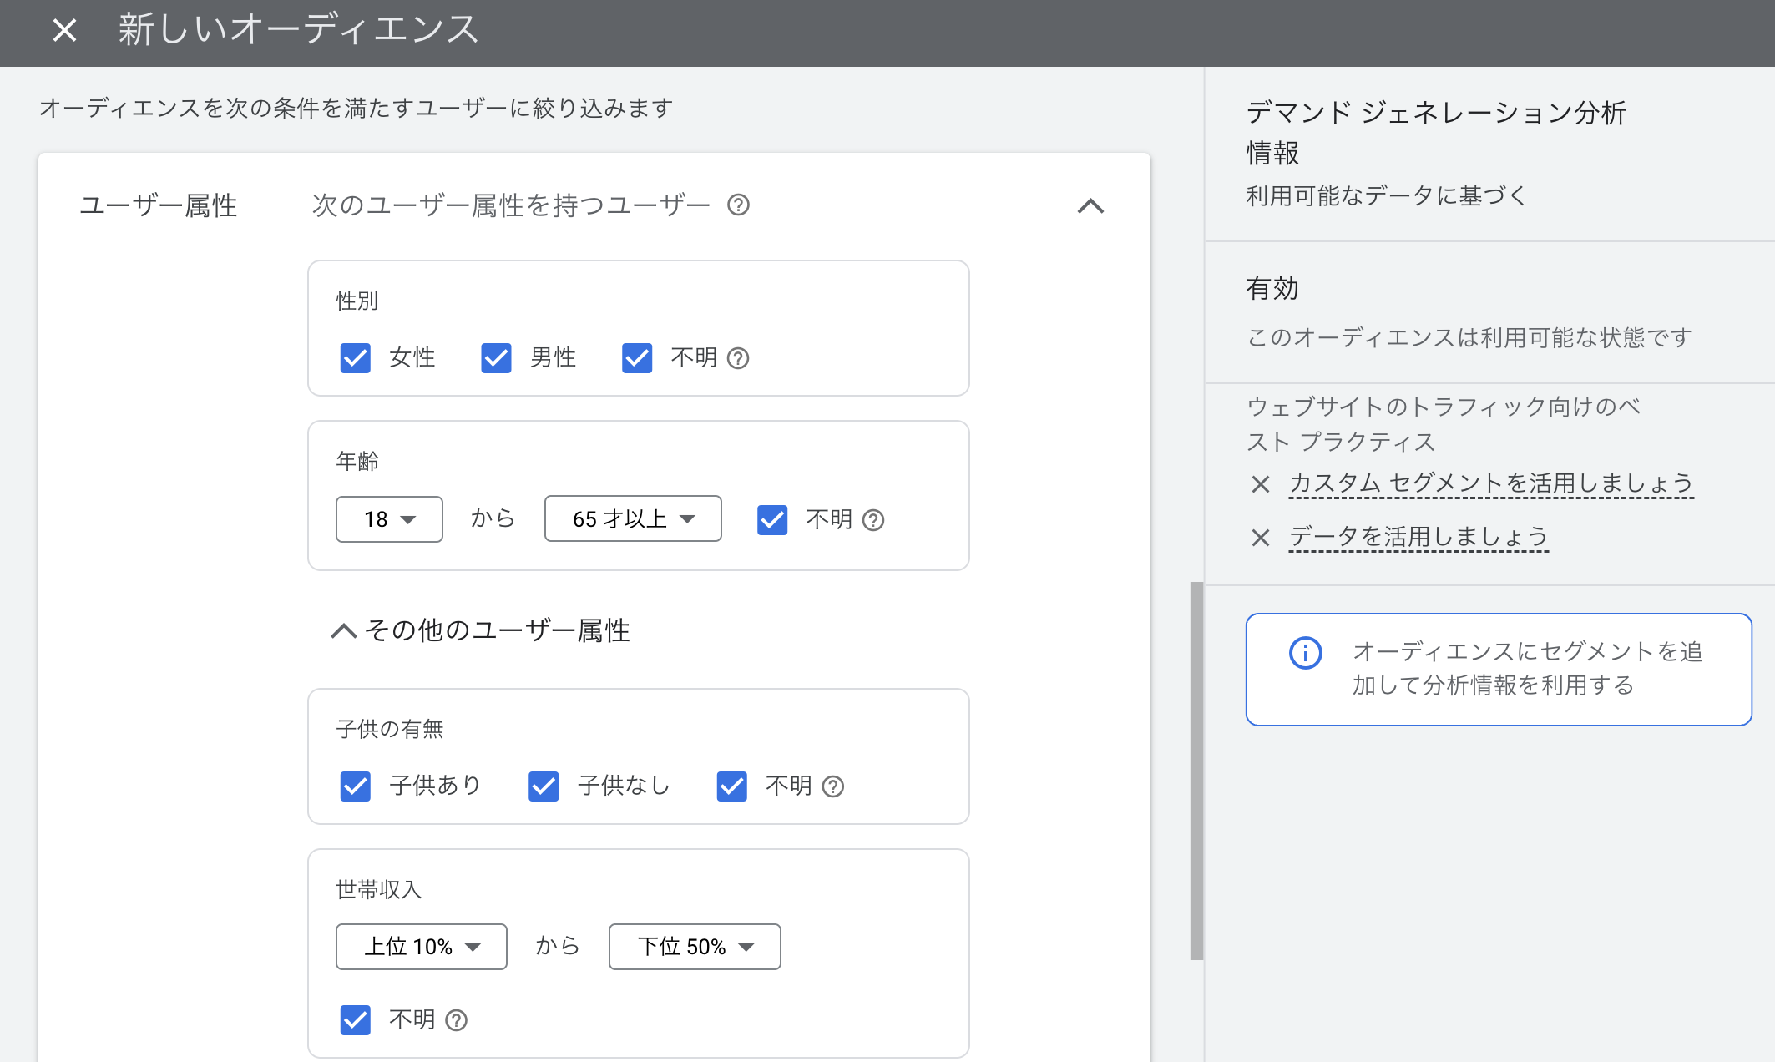Open the 下位 50% household income dropdown
The height and width of the screenshot is (1062, 1775).
point(694,947)
